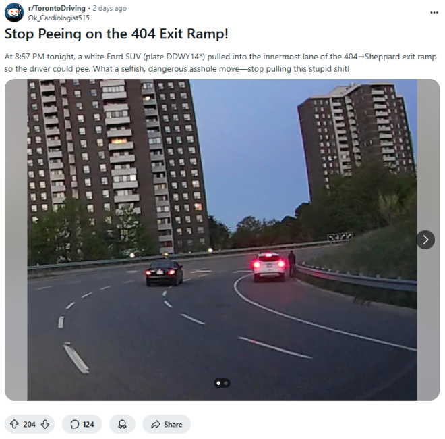Open the 'Stop Peeing on the 404 Exit Ramp!' post title
Viewport: 445px width, 439px height.
click(x=117, y=34)
